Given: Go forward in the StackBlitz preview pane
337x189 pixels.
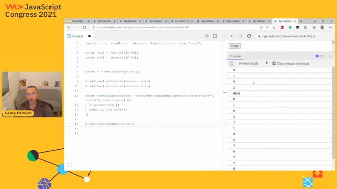Looking at the screenshot, I should pos(241,36).
